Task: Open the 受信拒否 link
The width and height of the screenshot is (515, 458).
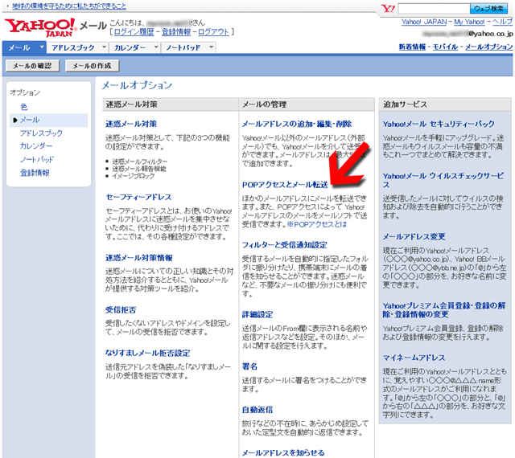Action: 121,310
